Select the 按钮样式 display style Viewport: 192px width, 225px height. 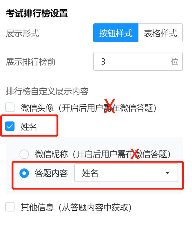(116, 33)
